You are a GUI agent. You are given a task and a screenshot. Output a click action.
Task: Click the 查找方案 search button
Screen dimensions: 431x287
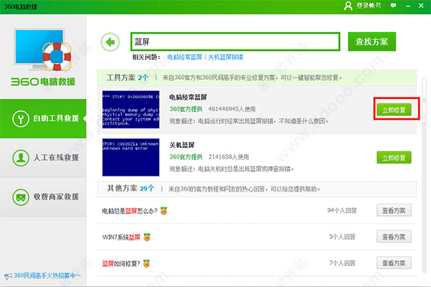click(x=371, y=42)
